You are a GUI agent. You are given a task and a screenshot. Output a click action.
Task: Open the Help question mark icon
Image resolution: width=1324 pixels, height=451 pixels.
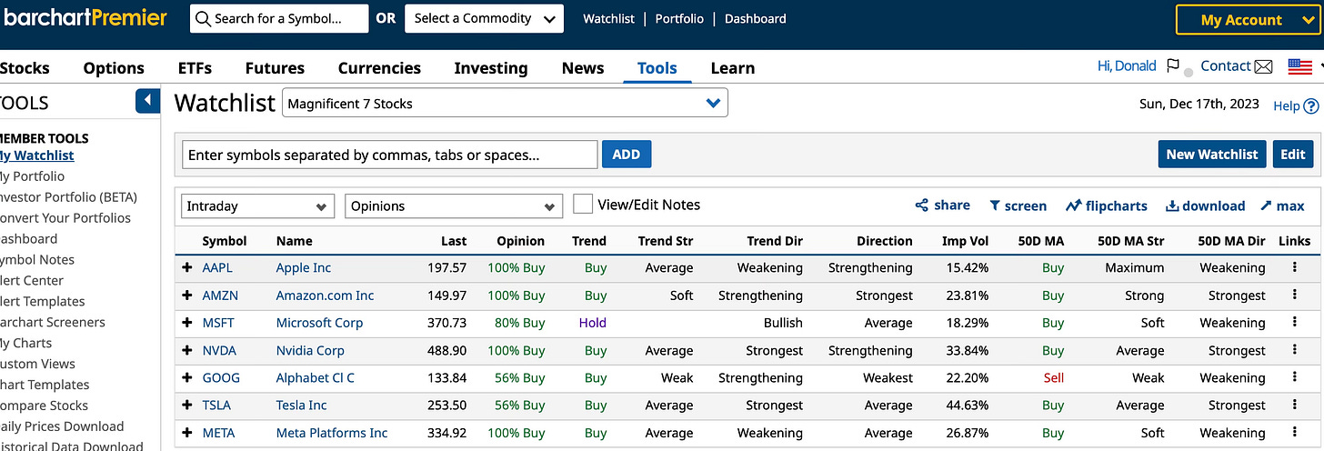pos(1310,105)
